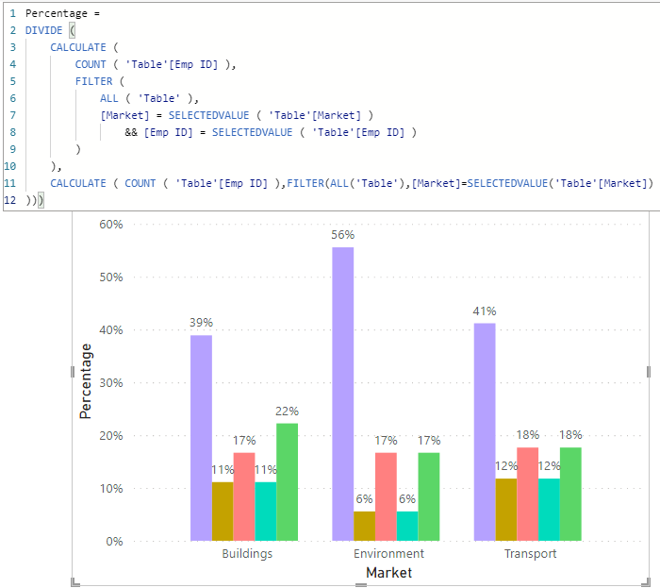
Task: Click FILTER keyword on line 5
Action: [x=93, y=81]
